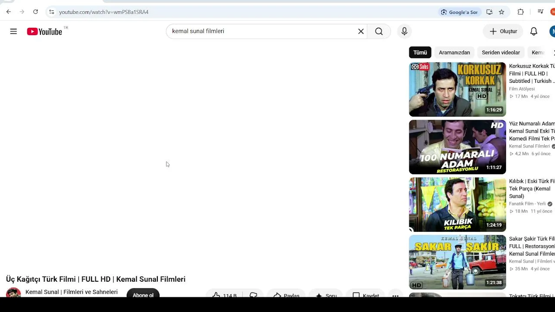Open the site information icon beside the URL

click(52, 12)
